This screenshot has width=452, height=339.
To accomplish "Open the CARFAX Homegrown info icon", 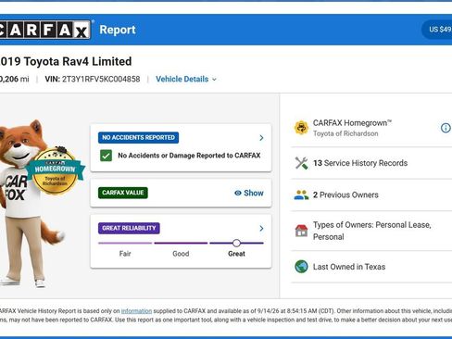I will tap(446, 128).
